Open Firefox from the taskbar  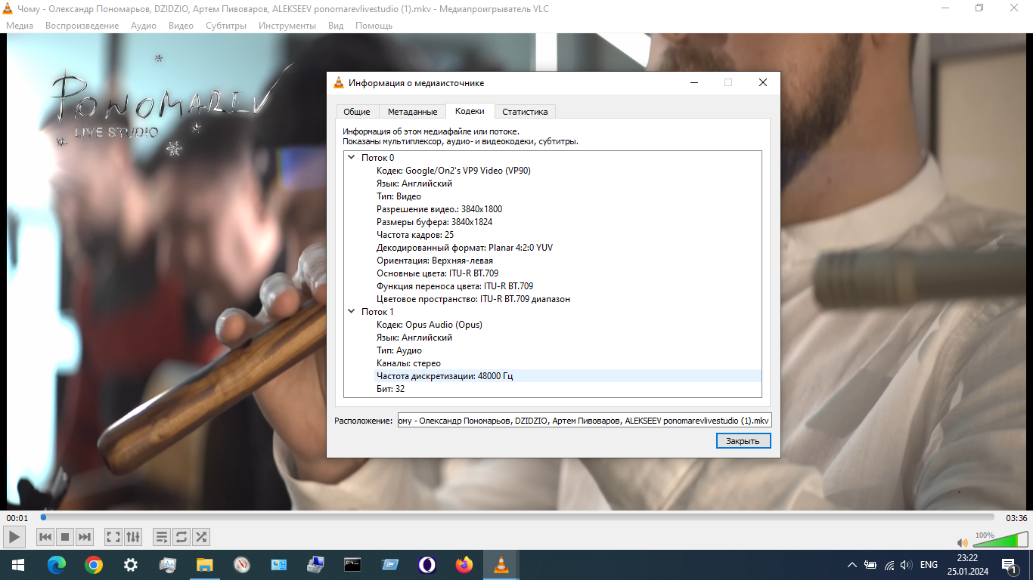464,565
